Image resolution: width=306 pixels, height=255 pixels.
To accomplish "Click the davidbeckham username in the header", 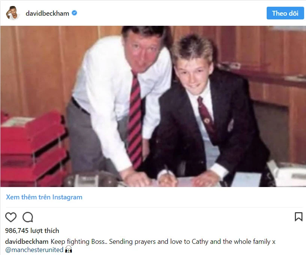I will tap(48, 13).
